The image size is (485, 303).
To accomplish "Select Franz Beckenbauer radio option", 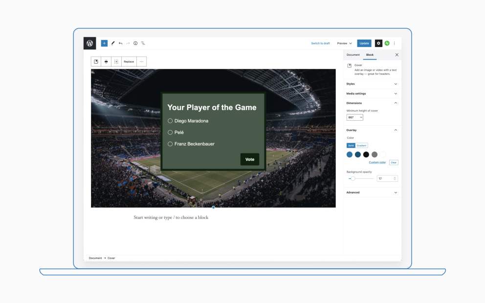I will coord(170,144).
